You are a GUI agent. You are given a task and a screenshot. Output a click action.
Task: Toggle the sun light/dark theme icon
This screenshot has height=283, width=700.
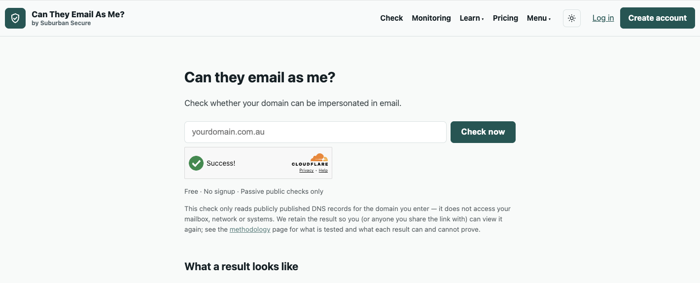572,18
